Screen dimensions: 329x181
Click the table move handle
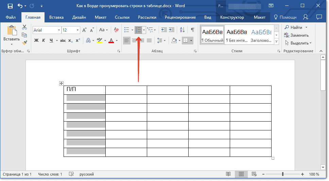click(61, 83)
